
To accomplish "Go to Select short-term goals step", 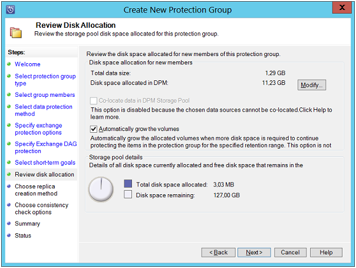I will click(x=45, y=162).
